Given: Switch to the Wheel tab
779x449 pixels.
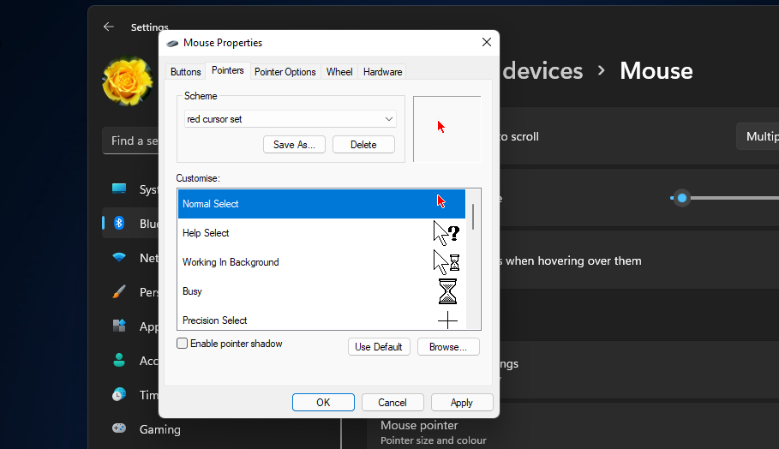Looking at the screenshot, I should coord(339,72).
